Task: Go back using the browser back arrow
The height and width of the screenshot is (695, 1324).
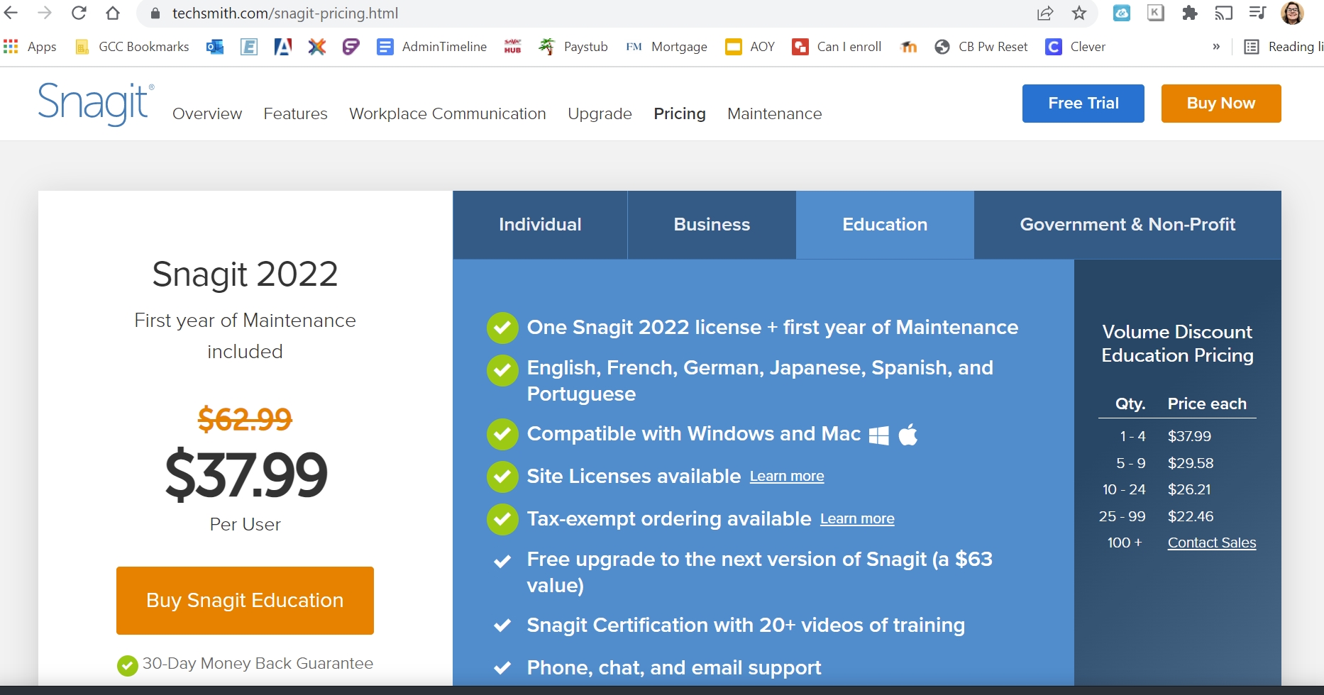Action: point(10,13)
